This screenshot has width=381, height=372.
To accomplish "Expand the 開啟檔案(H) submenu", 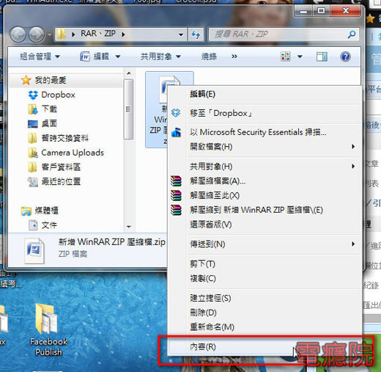I will point(353,147).
